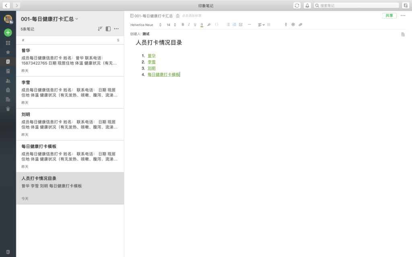
Task: Open the Shortcuts star in sidebar
Action: pos(8,52)
